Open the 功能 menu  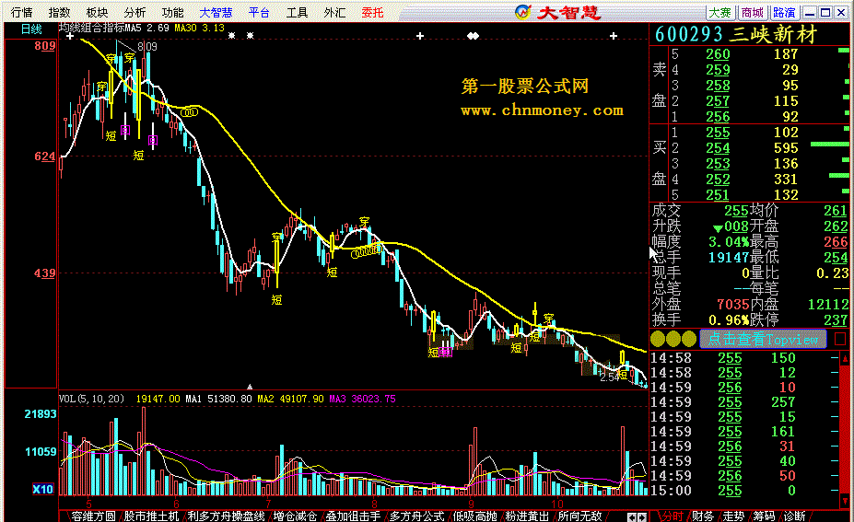coord(172,12)
